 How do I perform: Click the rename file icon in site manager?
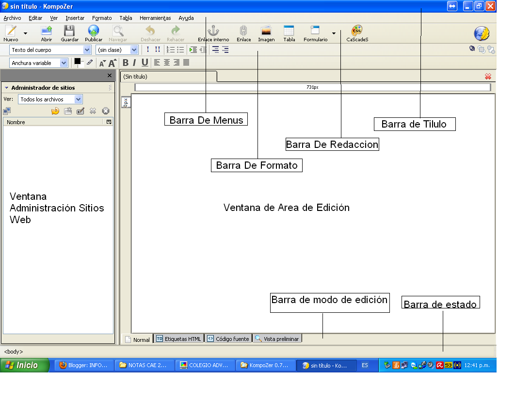pyautogui.click(x=80, y=111)
